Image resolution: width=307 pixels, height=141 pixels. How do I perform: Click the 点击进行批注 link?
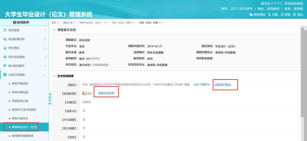[223, 85]
